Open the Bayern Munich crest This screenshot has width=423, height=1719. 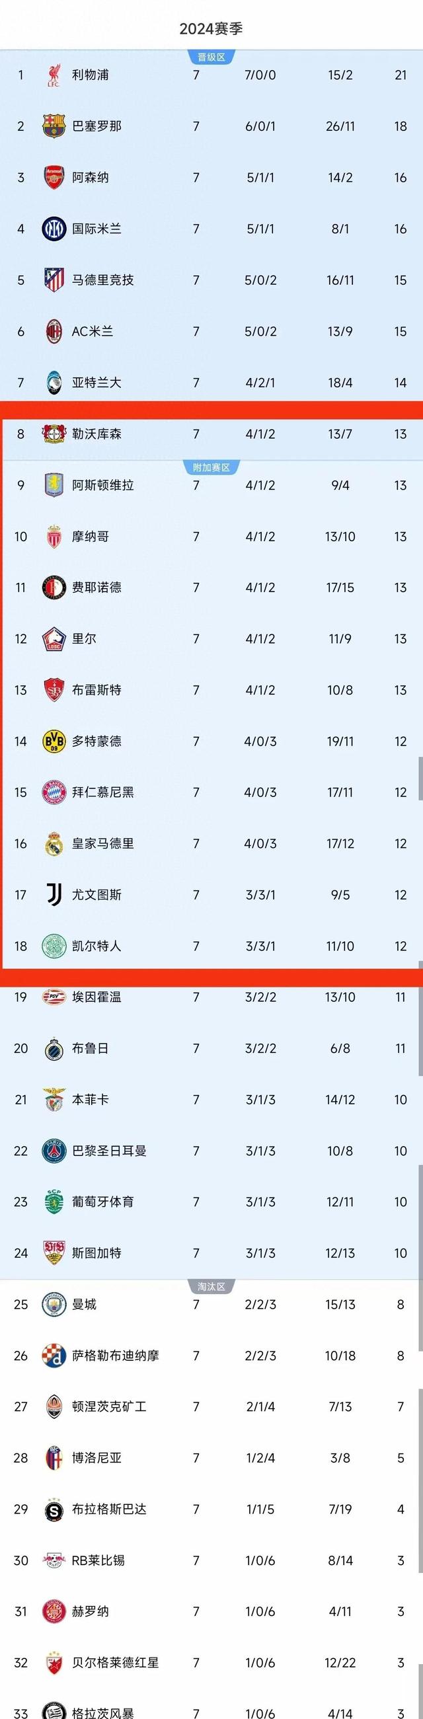click(x=54, y=792)
